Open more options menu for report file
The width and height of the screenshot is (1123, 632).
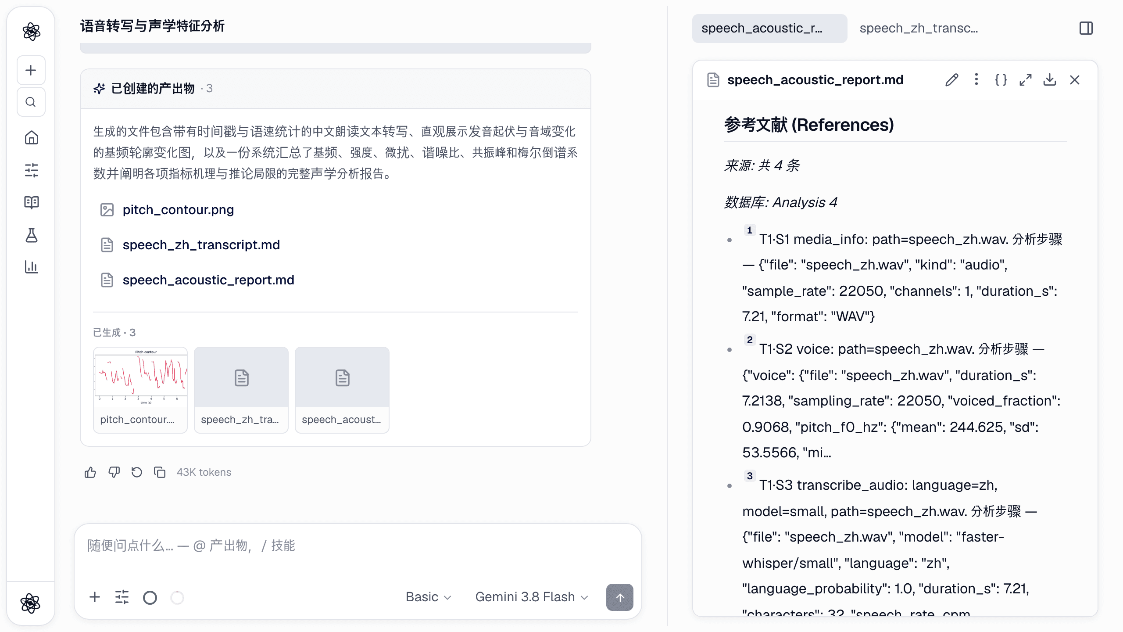[x=976, y=80]
